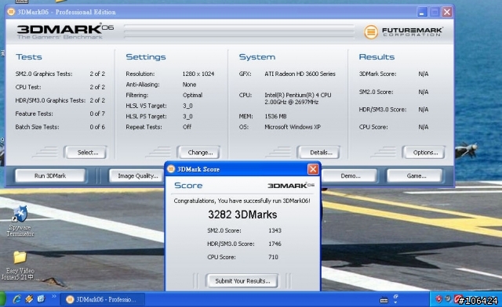This screenshot has width=502, height=307.
Task: Click the Settings section heading
Action: pyautogui.click(x=146, y=57)
